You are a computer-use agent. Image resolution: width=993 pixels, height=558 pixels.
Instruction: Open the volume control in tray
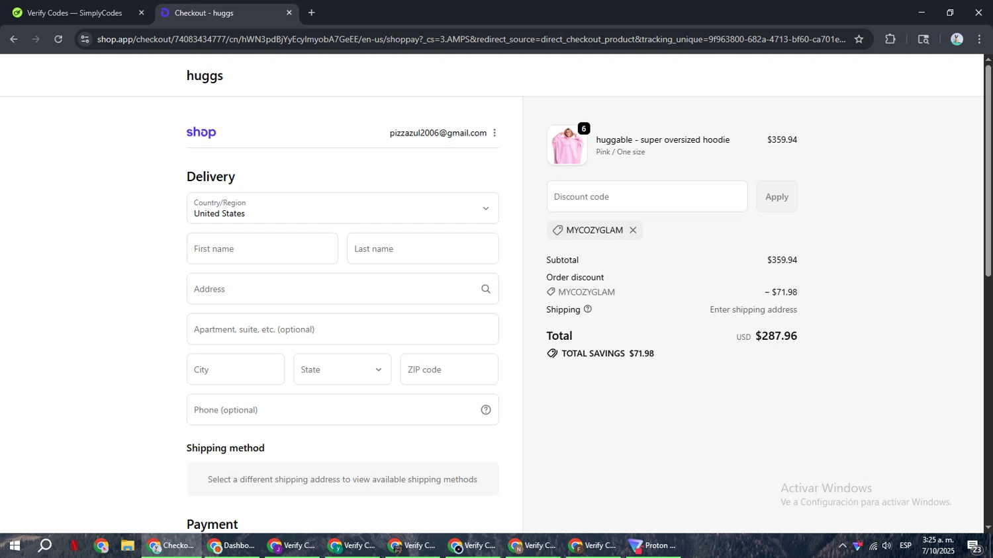click(x=887, y=546)
